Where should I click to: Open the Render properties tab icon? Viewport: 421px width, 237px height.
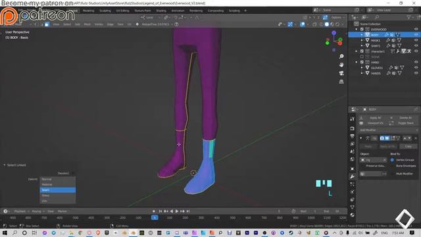coord(353,129)
